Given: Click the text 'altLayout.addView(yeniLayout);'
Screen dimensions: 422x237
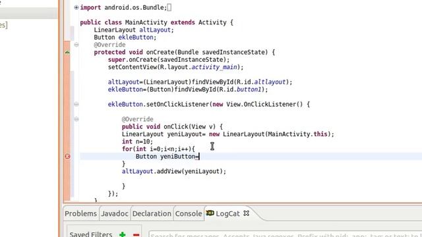Looking at the screenshot, I should click(x=174, y=171).
